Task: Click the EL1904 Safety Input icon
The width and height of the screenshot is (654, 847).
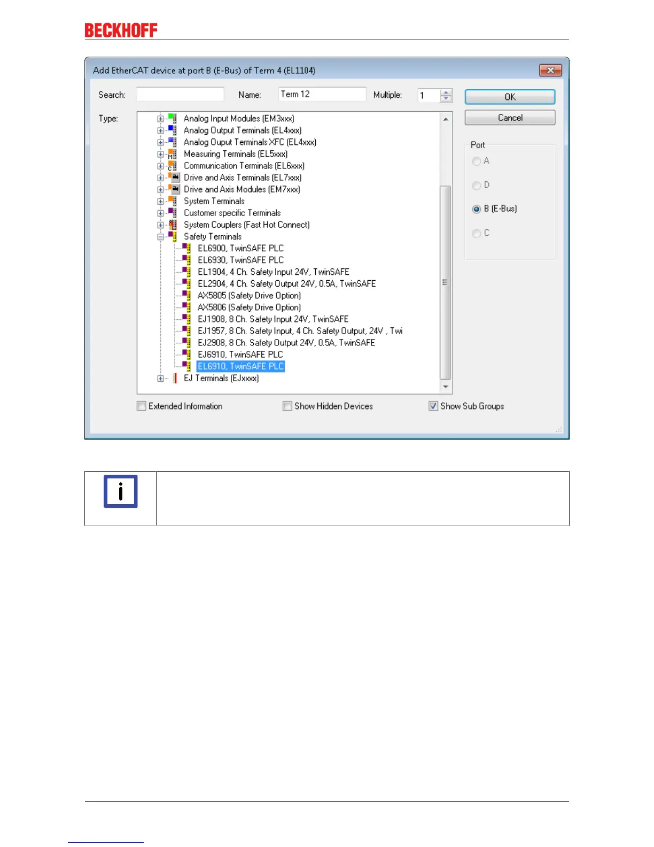Action: point(186,272)
